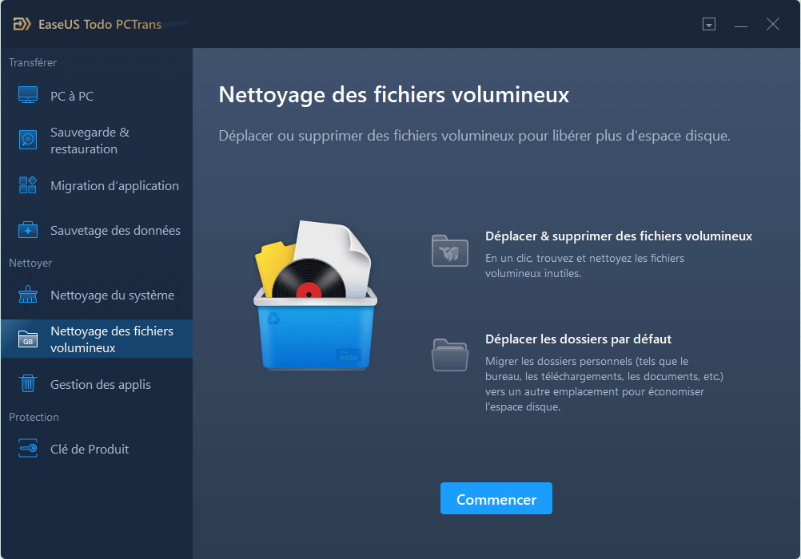Open the title bar dropdown menu button
This screenshot has height=559, width=801.
point(708,24)
